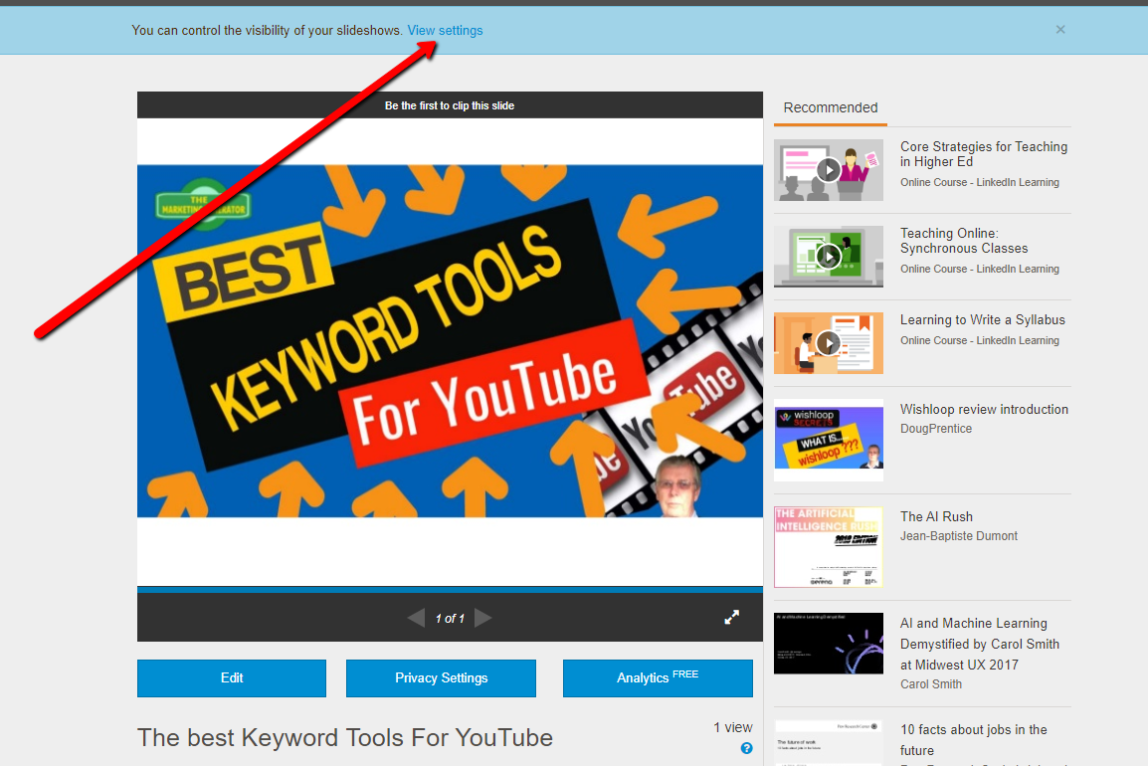
Task: Open 10 facts about jobs link
Action: [x=974, y=739]
